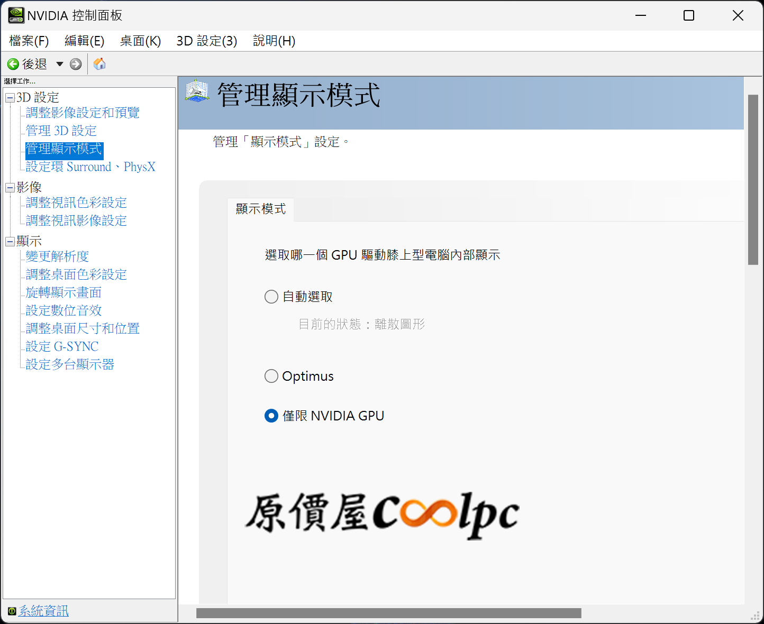The height and width of the screenshot is (624, 764).
Task: Open the 系統資訊 link
Action: pos(44,611)
